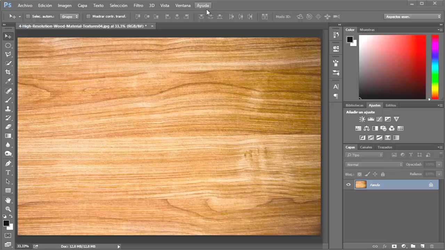Select the Clone Stamp tool
This screenshot has width=445, height=250.
point(8,109)
